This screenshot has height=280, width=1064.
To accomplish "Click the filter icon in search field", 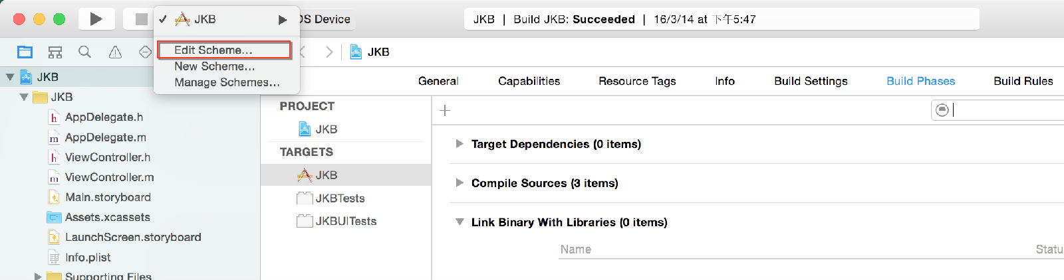I will [x=942, y=110].
